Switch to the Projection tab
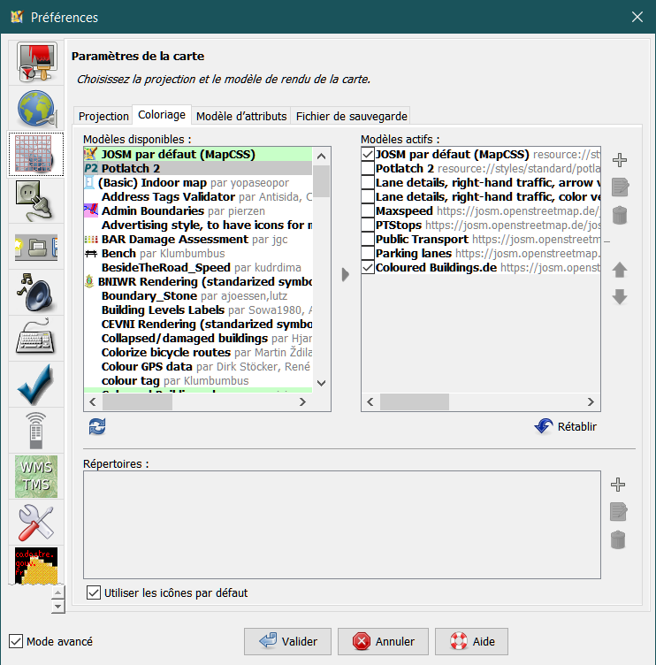 (103, 116)
